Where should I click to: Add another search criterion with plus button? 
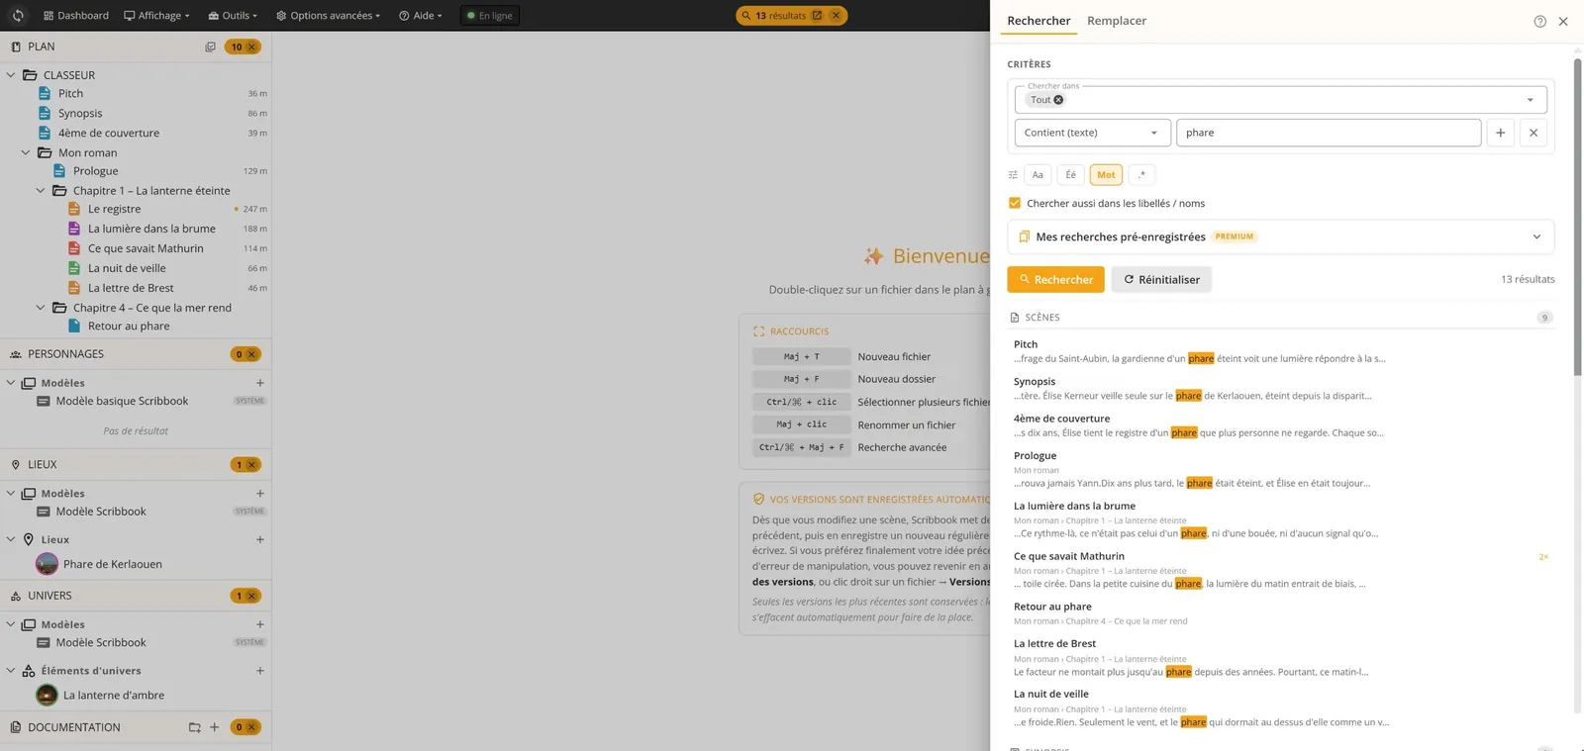click(x=1500, y=133)
